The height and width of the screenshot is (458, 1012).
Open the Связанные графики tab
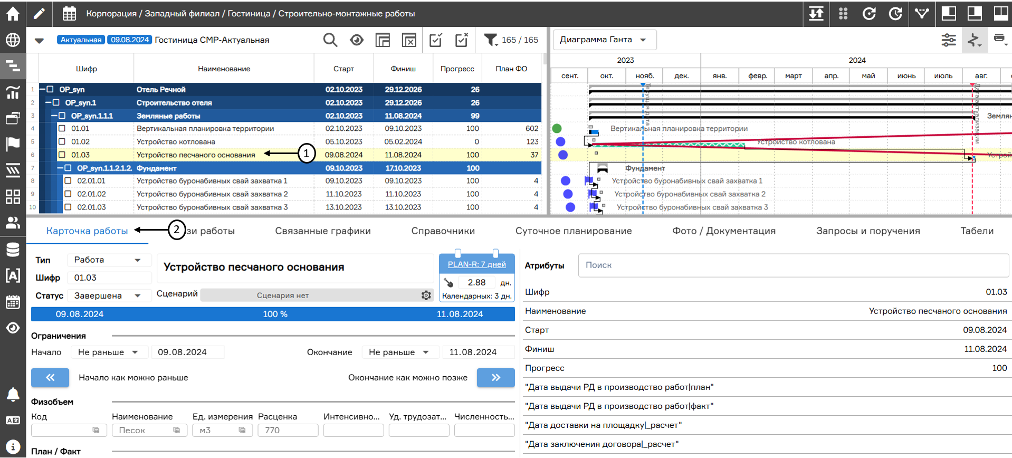pyautogui.click(x=323, y=231)
